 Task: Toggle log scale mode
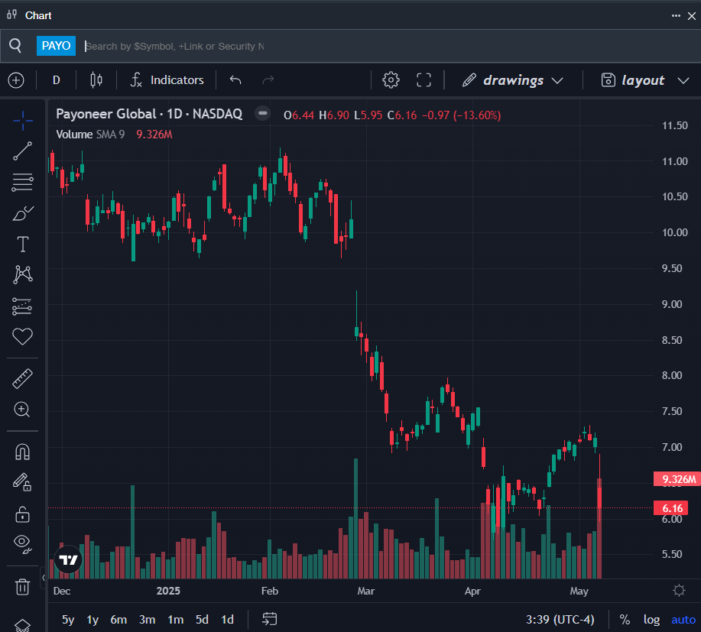pos(651,620)
